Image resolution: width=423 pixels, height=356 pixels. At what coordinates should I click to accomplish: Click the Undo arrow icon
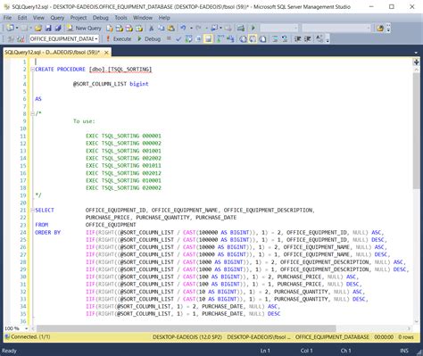pos(183,29)
